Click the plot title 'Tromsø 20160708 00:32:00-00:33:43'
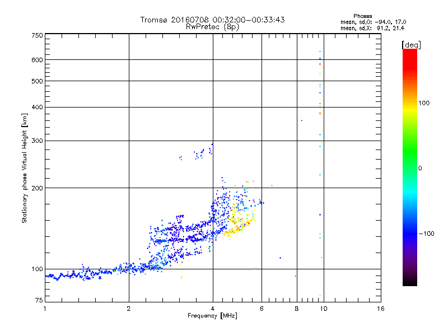The height and width of the screenshot is (336, 448). point(212,20)
